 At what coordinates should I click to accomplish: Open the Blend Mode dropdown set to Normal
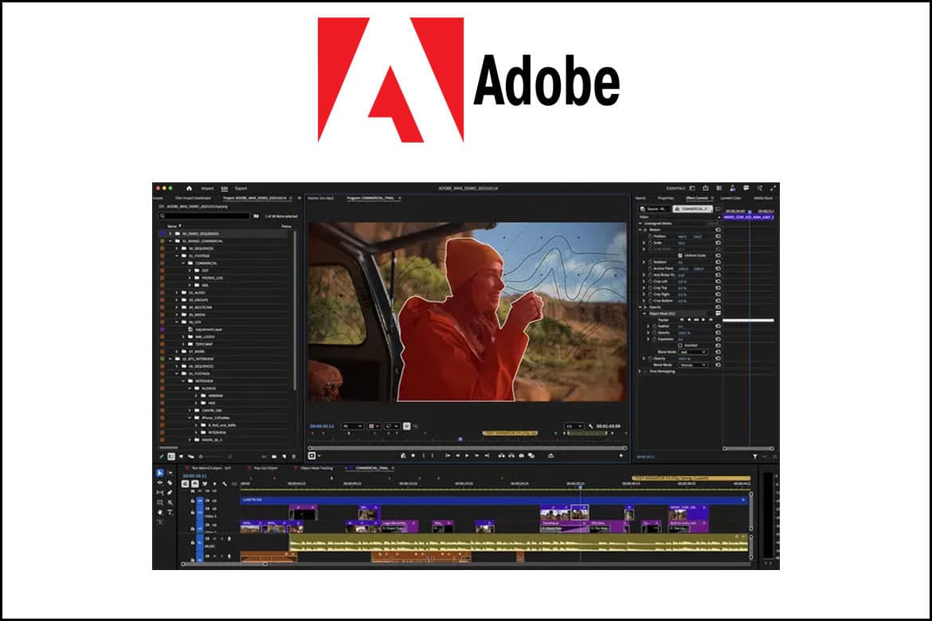(x=692, y=365)
